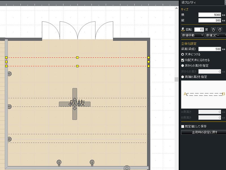The image size is (226, 170).
Task: Select the 吹抜 void symbol in the room
Action: point(75,104)
